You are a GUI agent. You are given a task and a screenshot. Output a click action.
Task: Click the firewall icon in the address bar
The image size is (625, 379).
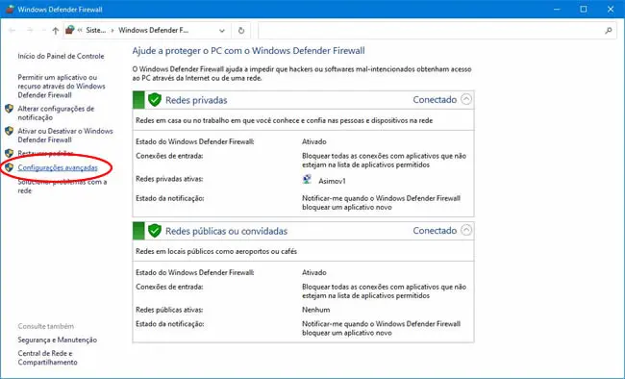tap(70, 30)
